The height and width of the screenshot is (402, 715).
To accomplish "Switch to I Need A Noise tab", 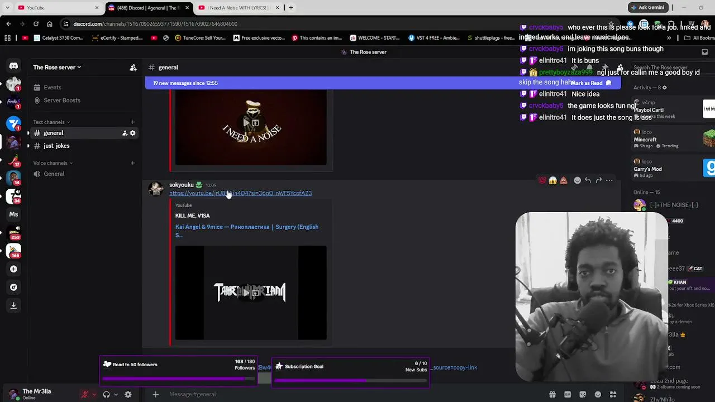I will coord(239,8).
